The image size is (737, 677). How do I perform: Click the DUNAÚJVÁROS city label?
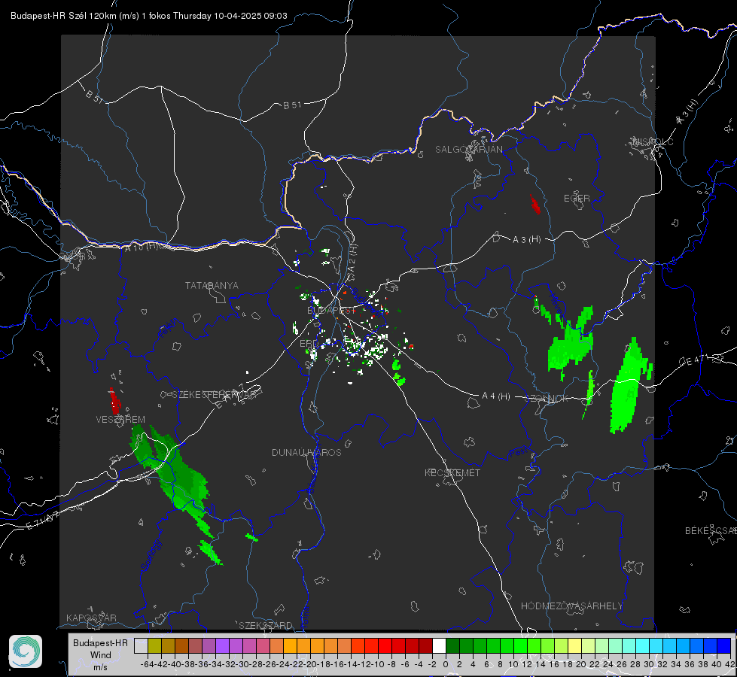click(x=306, y=452)
